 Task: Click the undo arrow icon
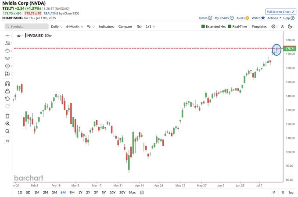(x=7, y=99)
